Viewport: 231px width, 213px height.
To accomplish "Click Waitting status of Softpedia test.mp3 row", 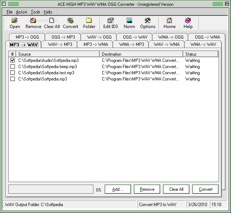I will click(x=193, y=73).
